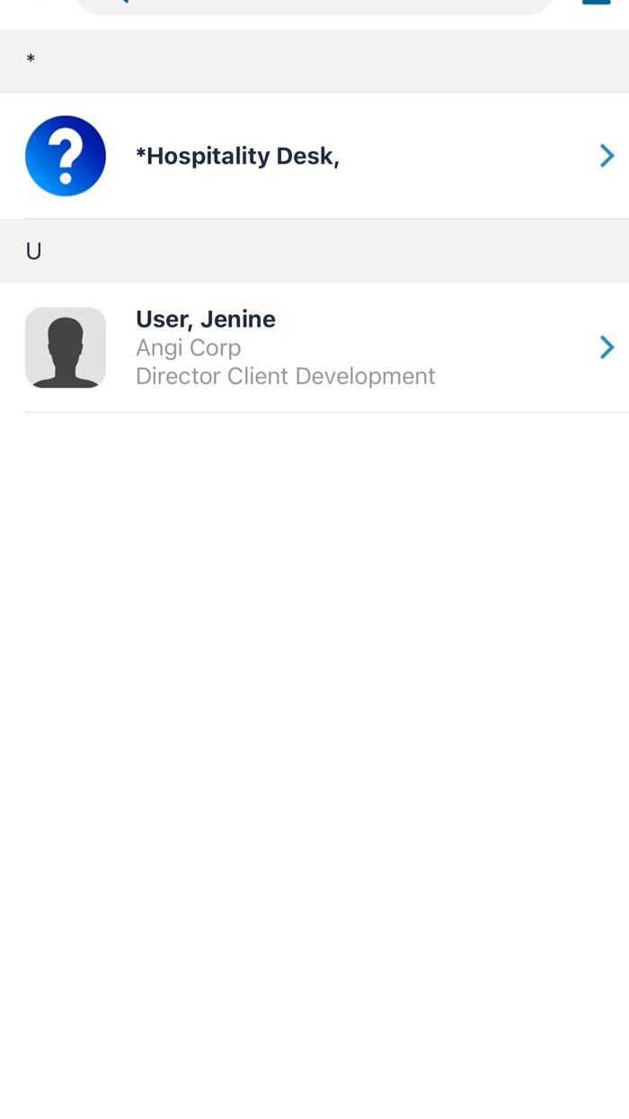This screenshot has width=629, height=1119.
Task: Open User, Jenine details via chevron arrow
Action: click(607, 347)
